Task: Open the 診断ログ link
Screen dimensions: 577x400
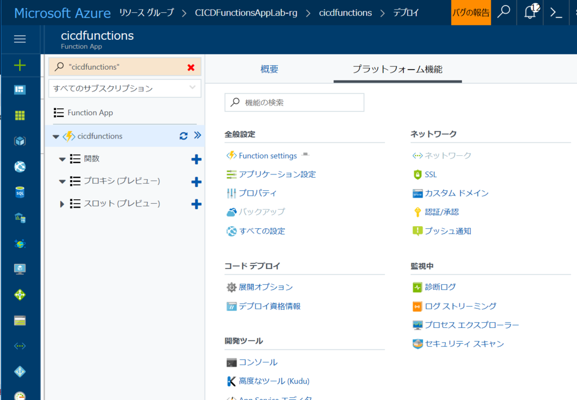Action: [440, 287]
